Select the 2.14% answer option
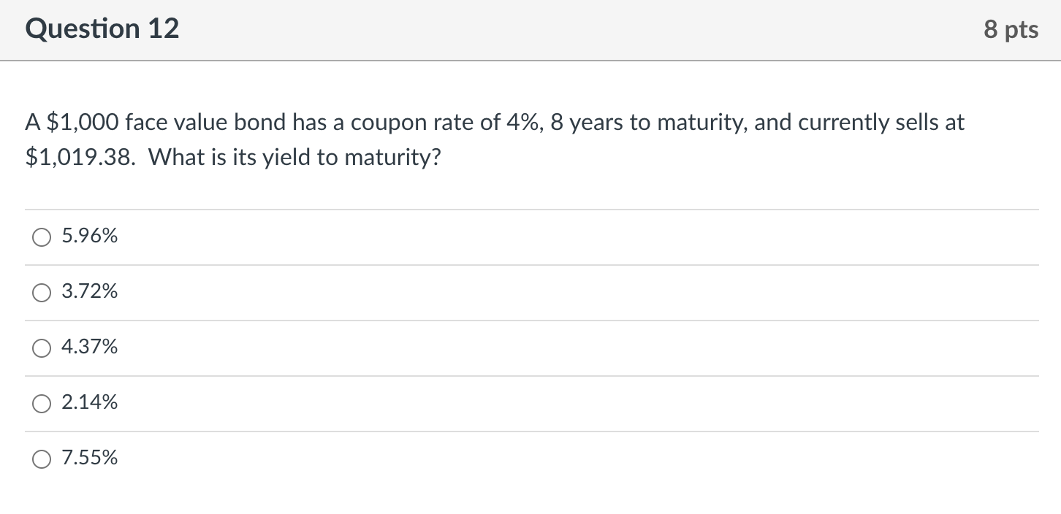Viewport: 1061px width, 514px height. click(x=42, y=402)
